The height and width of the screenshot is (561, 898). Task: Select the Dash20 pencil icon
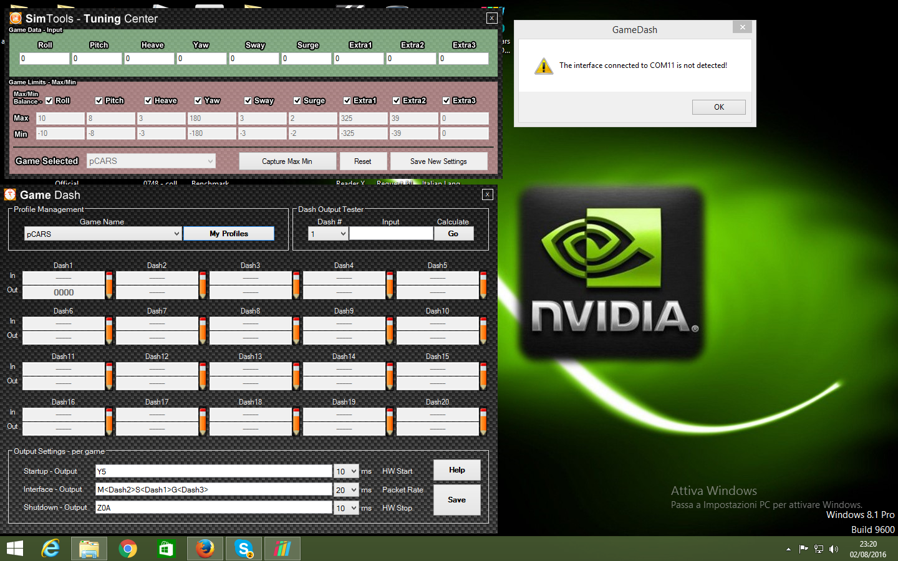point(483,421)
